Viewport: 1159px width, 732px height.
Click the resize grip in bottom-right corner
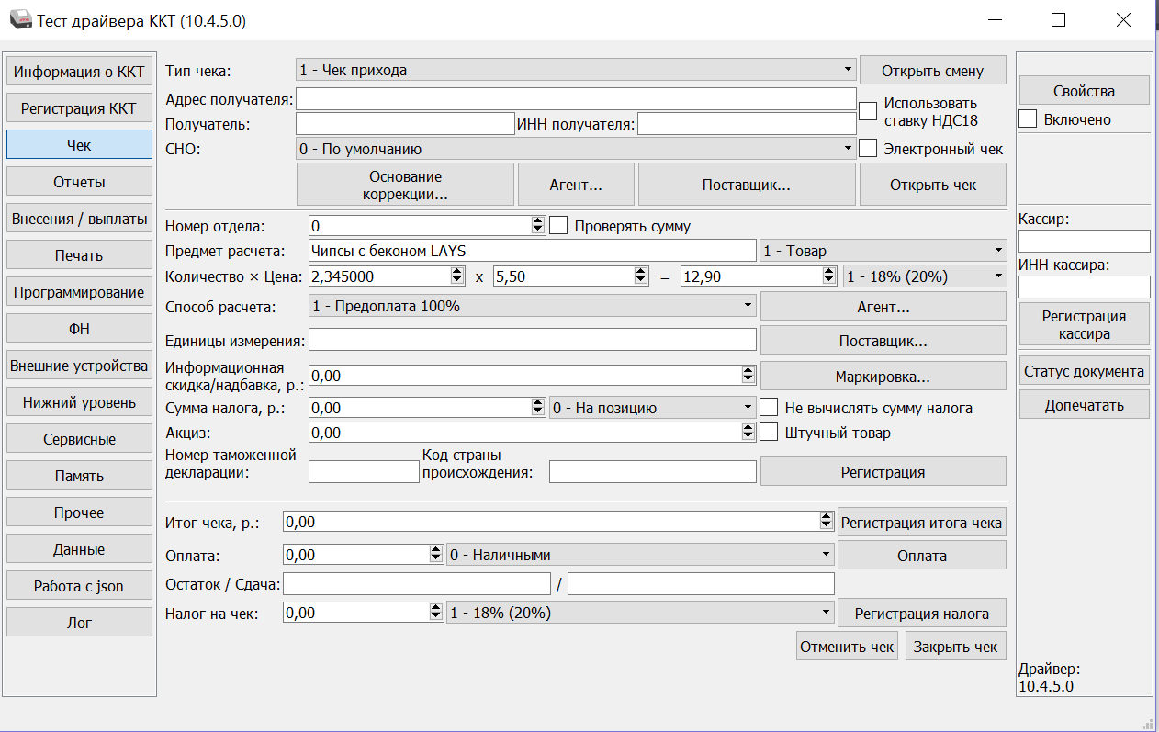[1149, 724]
